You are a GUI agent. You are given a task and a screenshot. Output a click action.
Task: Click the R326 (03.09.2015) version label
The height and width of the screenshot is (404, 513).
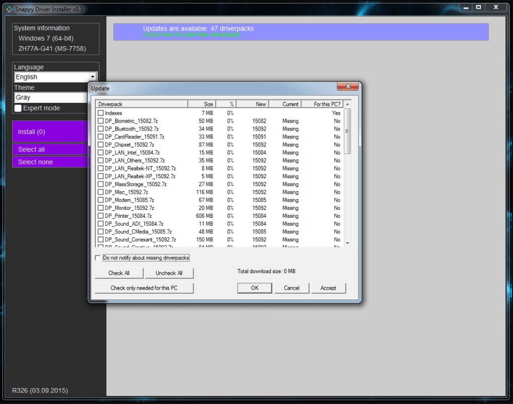(x=40, y=390)
